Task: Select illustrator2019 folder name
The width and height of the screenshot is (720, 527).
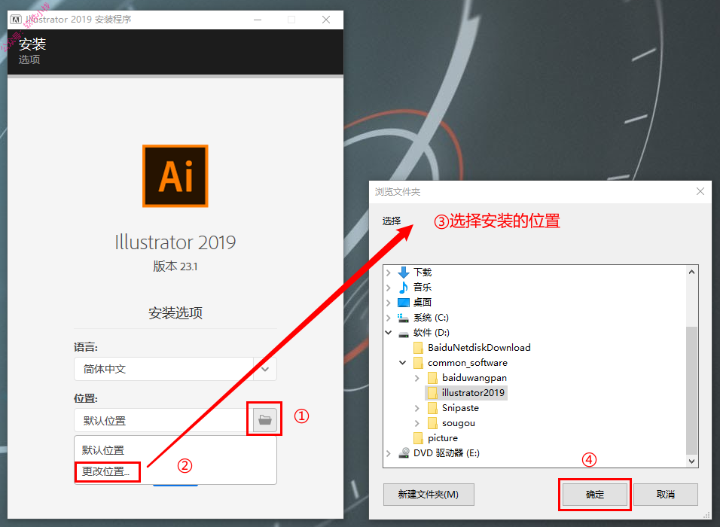Action: click(x=473, y=393)
